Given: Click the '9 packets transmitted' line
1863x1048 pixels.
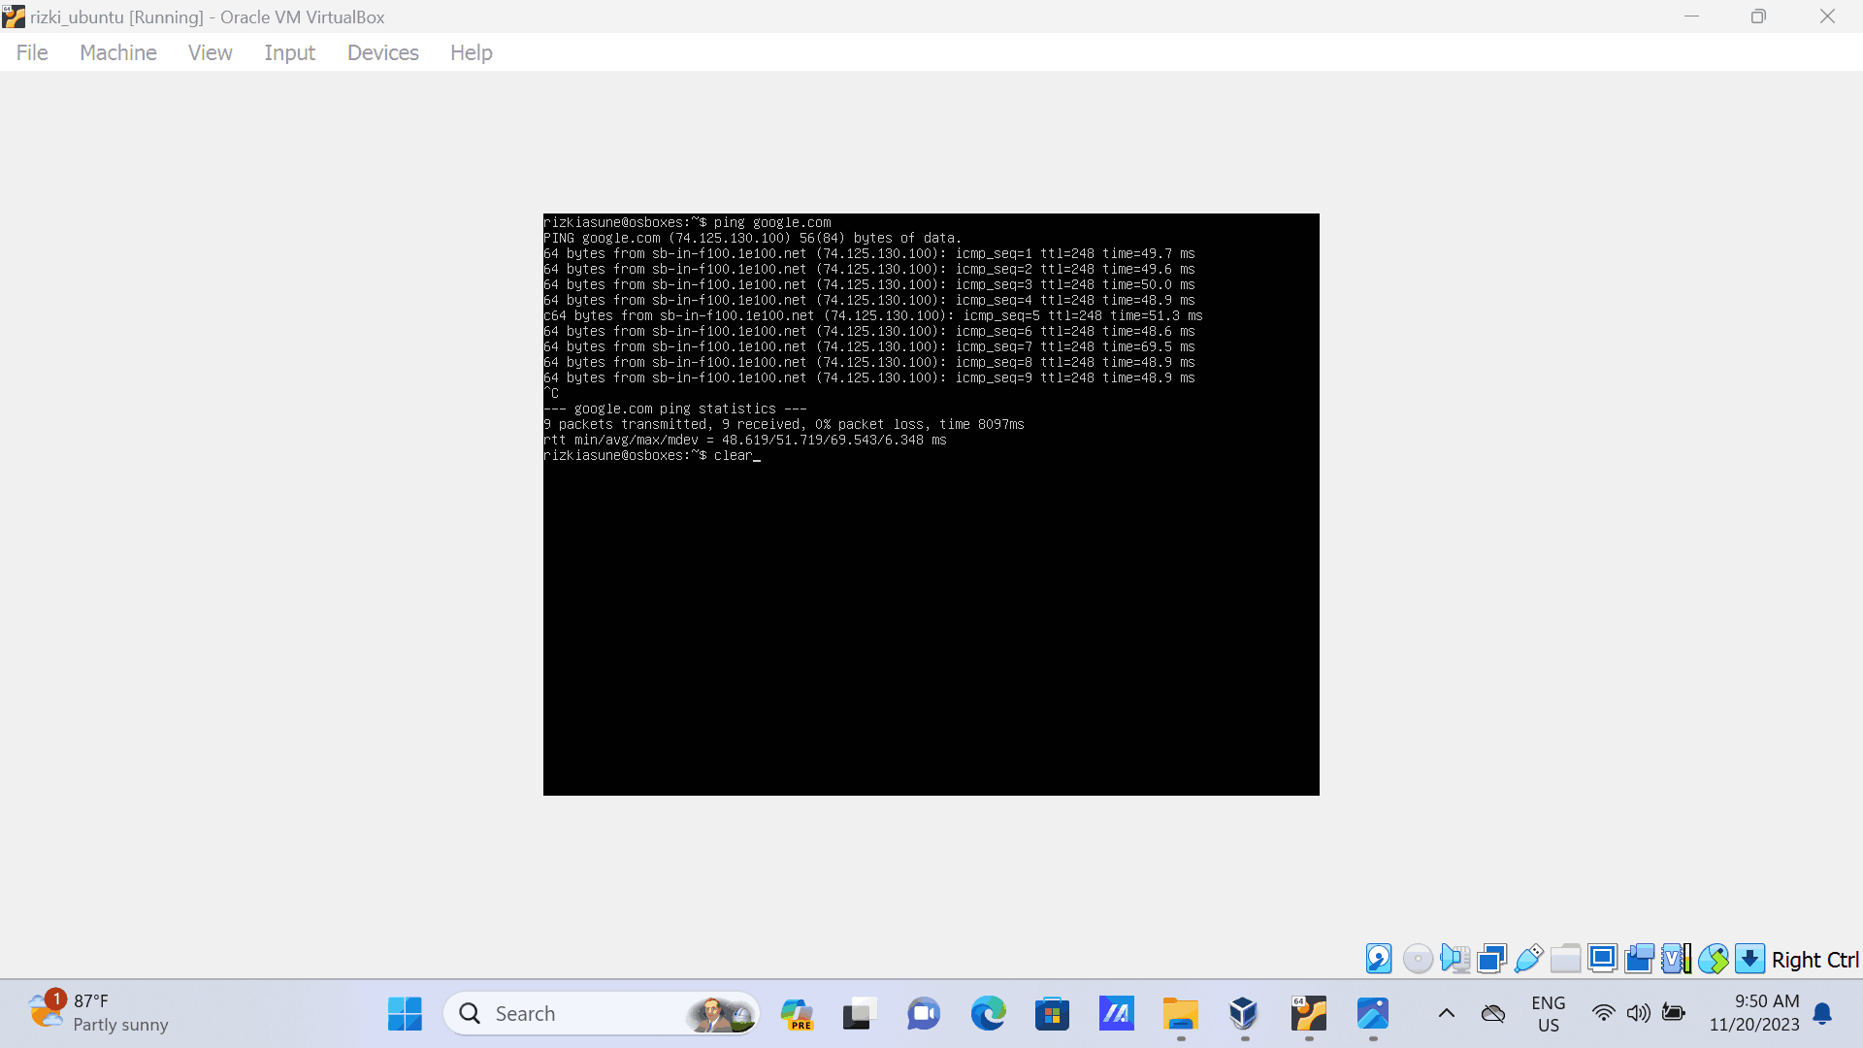Looking at the screenshot, I should click(x=784, y=424).
